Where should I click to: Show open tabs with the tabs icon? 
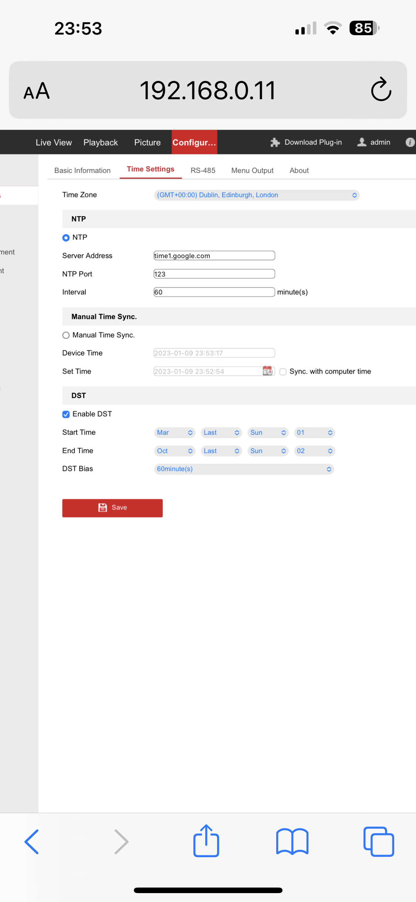378,841
